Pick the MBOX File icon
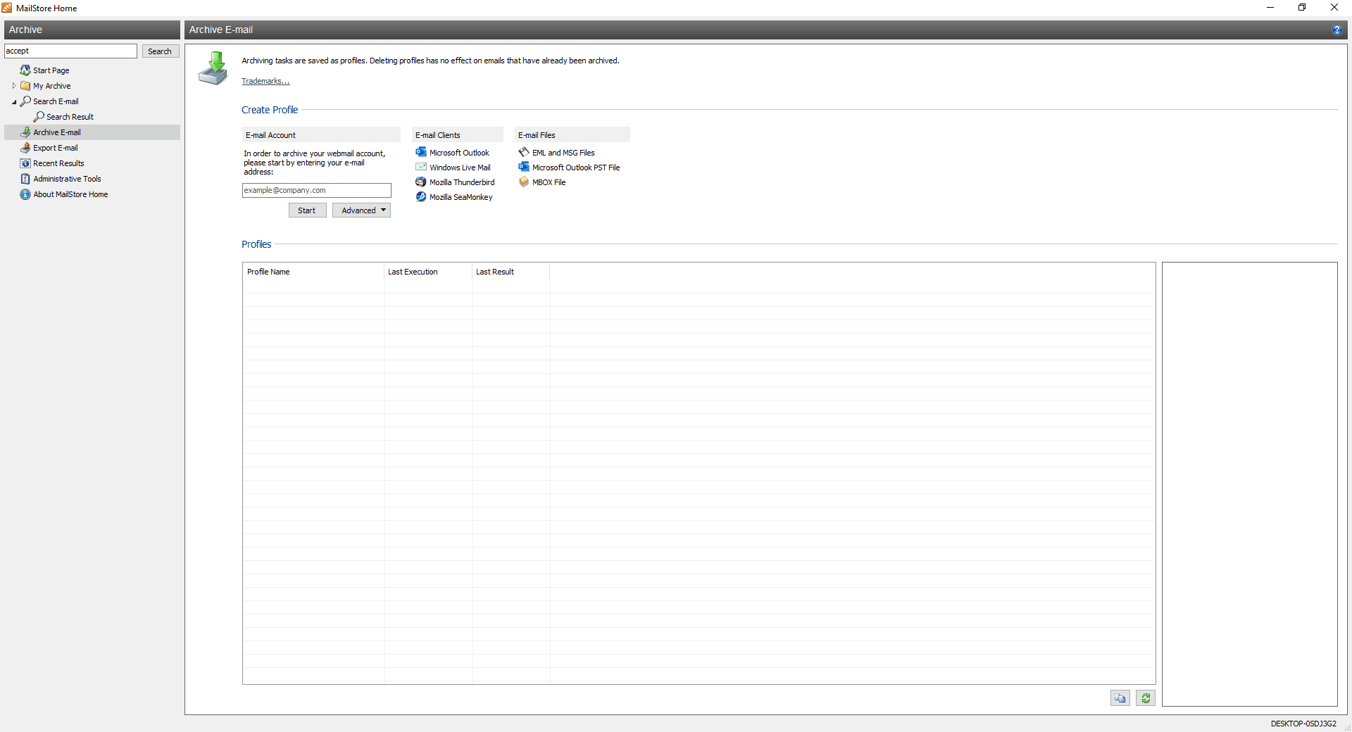1352x732 pixels. tap(524, 182)
